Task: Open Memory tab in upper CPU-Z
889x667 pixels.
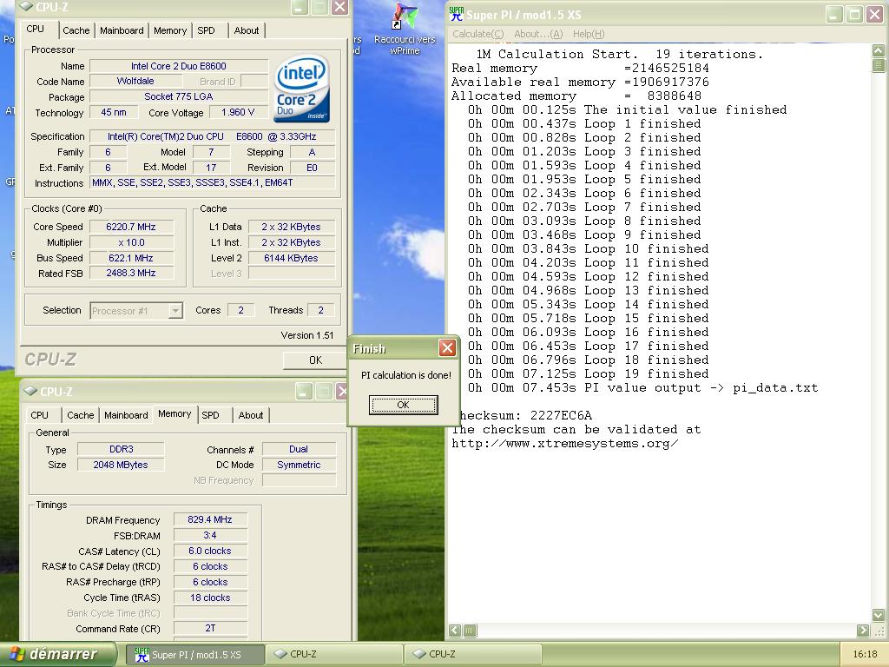Action: tap(170, 30)
